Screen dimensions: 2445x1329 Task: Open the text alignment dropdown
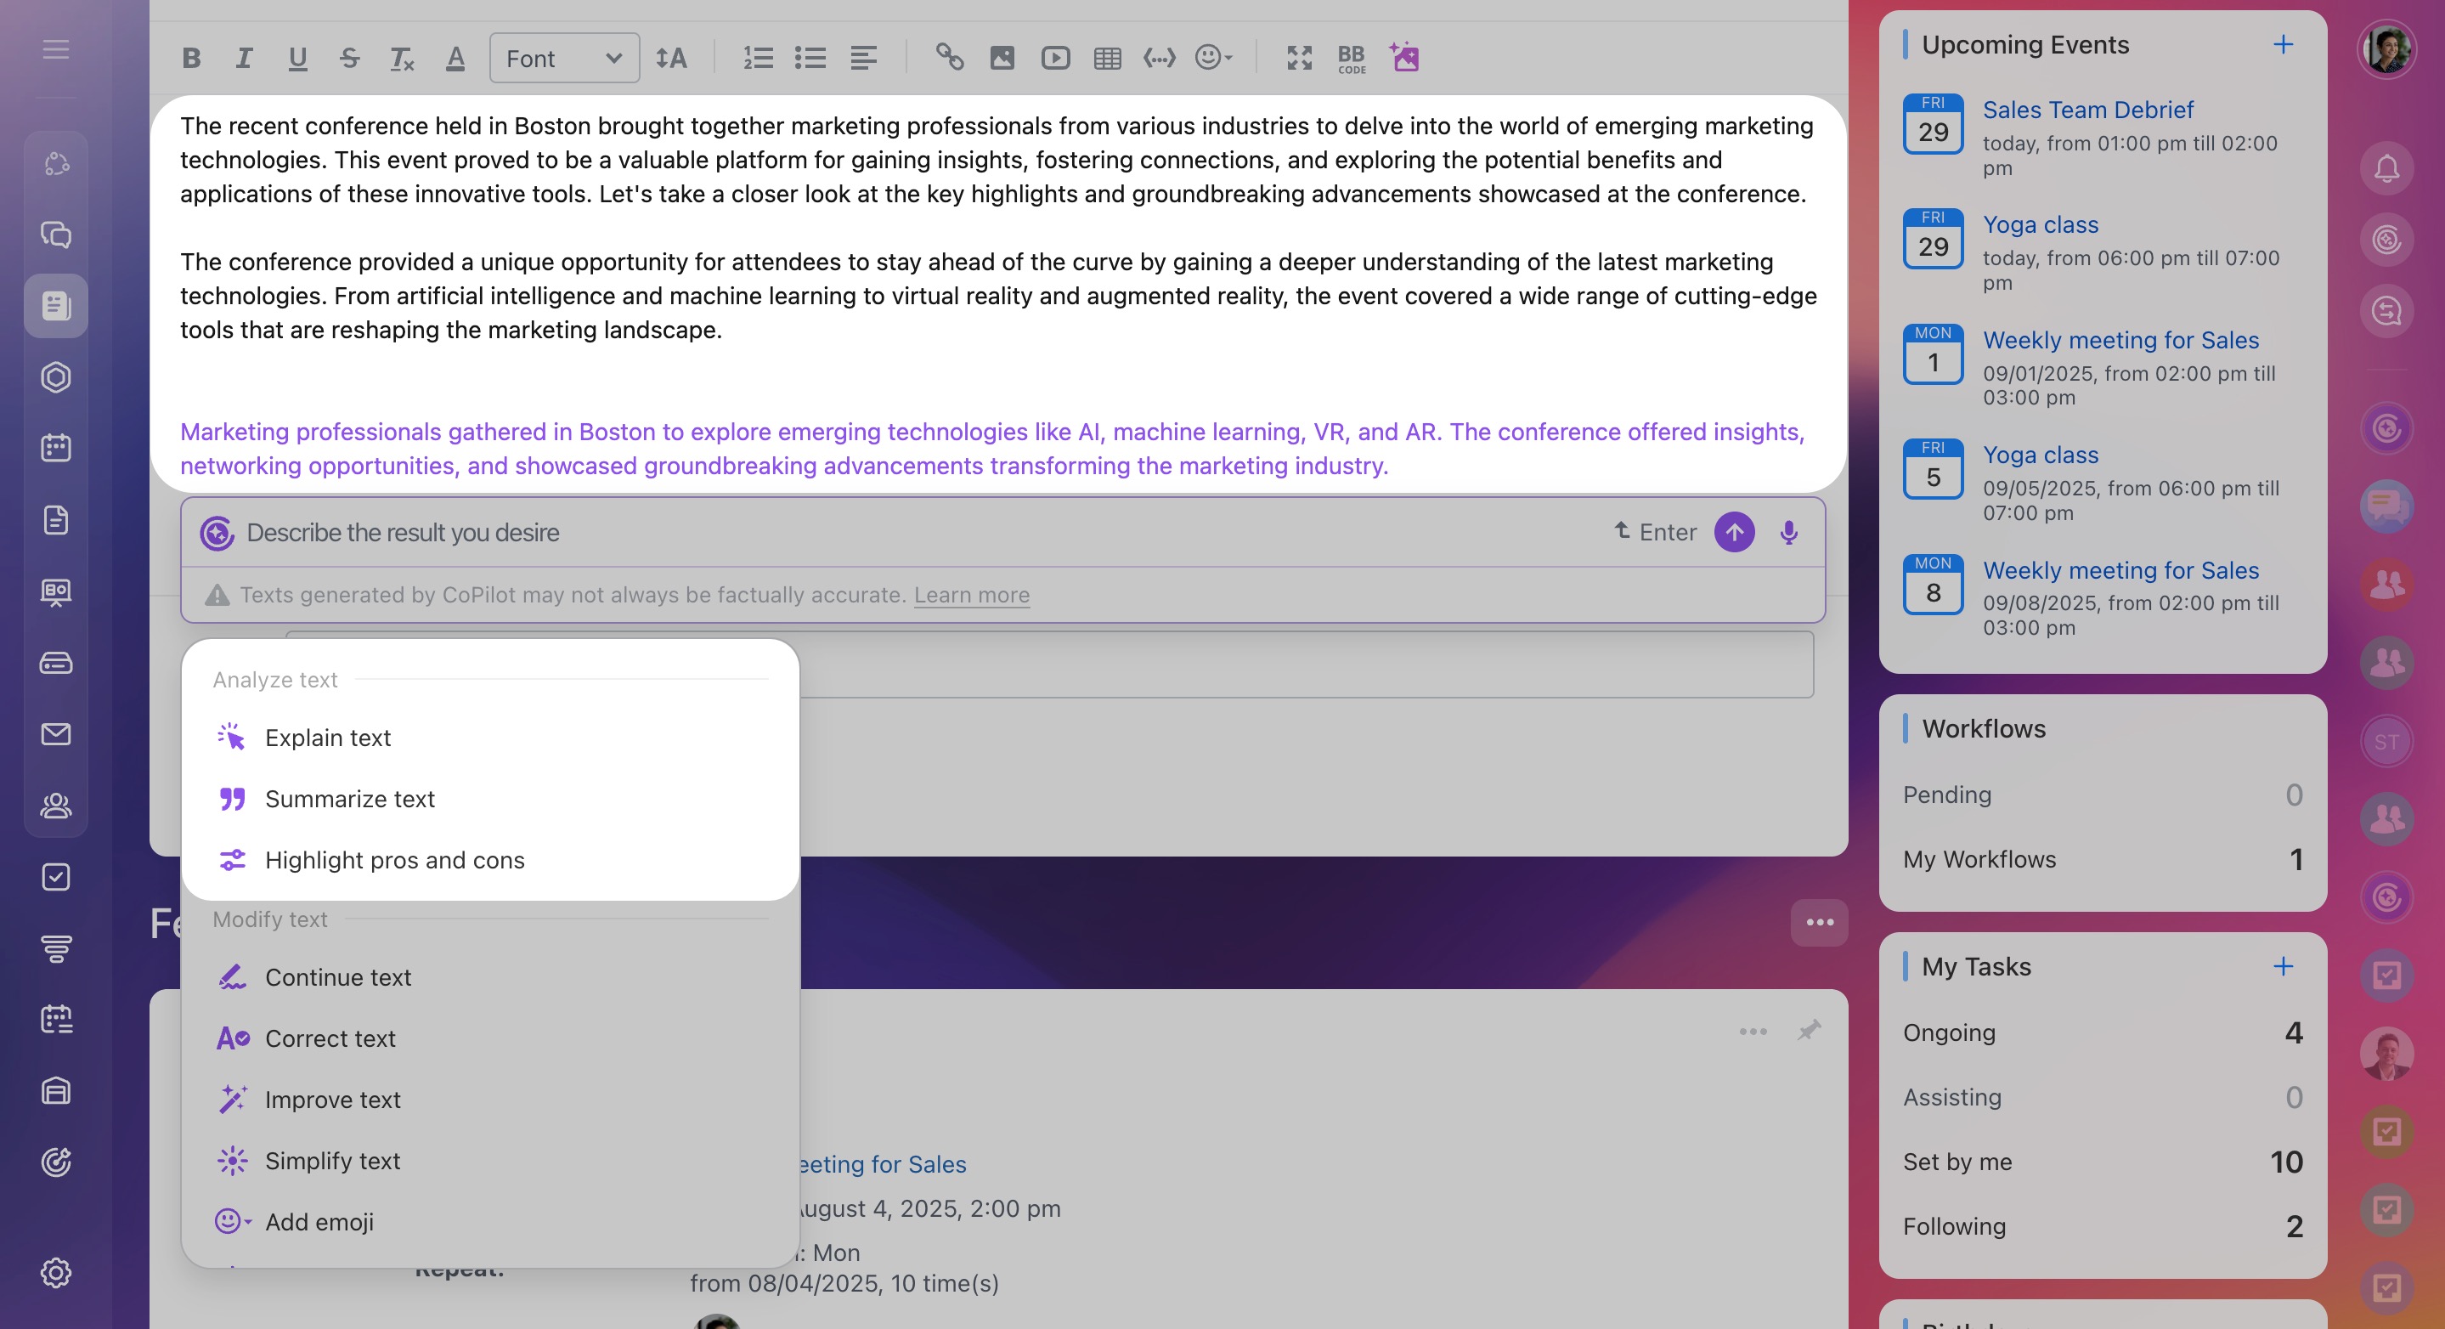pos(863,58)
